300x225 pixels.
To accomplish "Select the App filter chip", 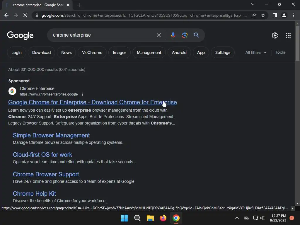I will click(201, 52).
